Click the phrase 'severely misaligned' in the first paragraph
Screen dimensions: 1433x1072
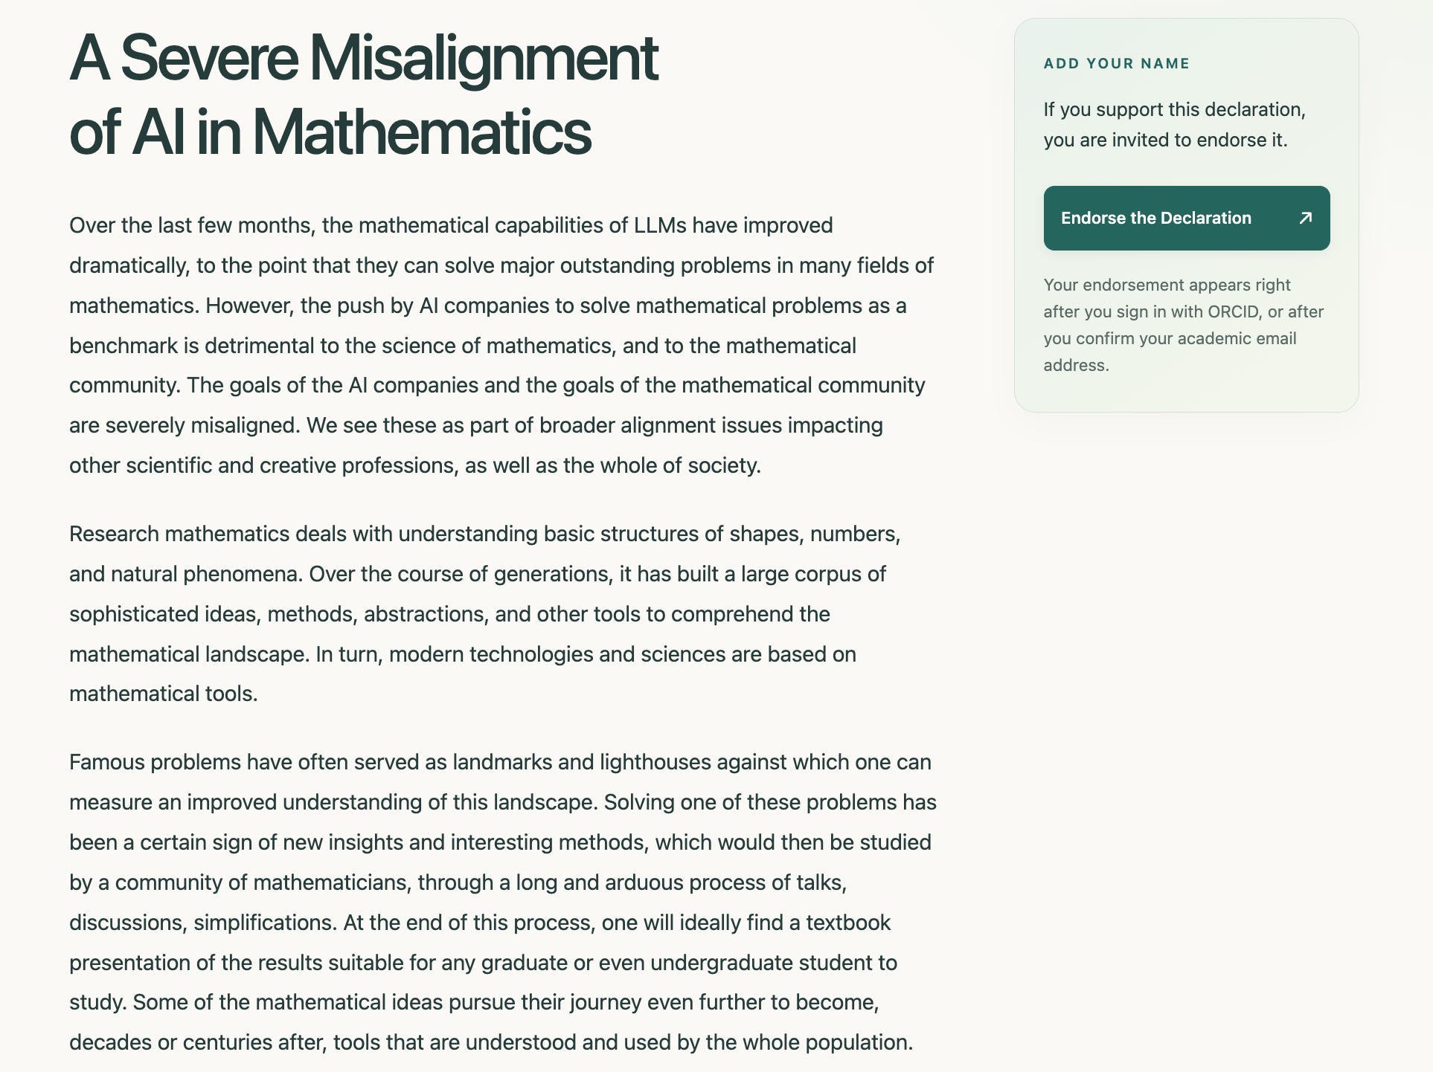[201, 425]
